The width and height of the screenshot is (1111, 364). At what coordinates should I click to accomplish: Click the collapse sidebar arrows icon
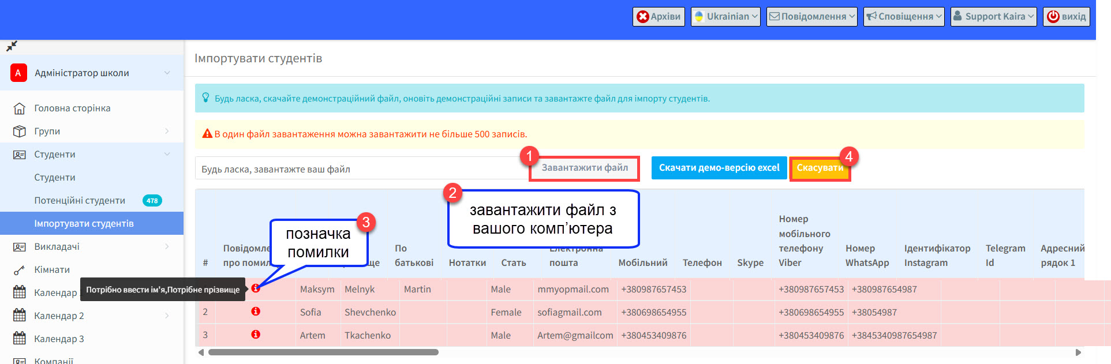coord(12,46)
